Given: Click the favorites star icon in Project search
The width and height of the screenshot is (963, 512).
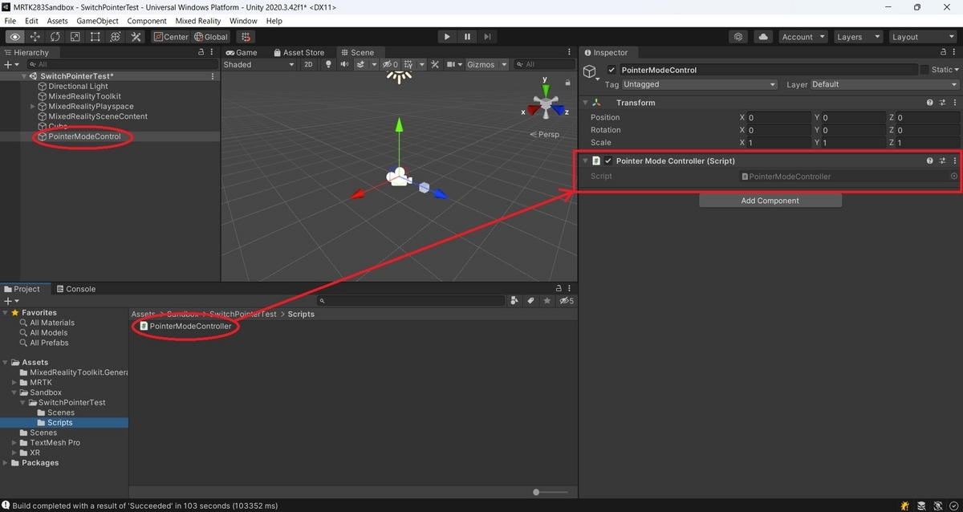Looking at the screenshot, I should pyautogui.click(x=547, y=301).
